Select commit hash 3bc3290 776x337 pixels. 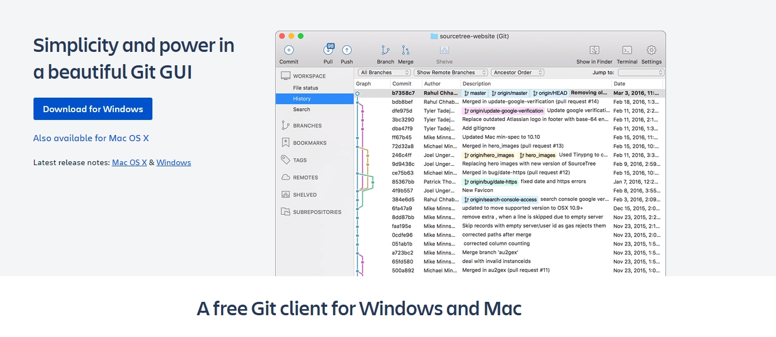pos(403,120)
